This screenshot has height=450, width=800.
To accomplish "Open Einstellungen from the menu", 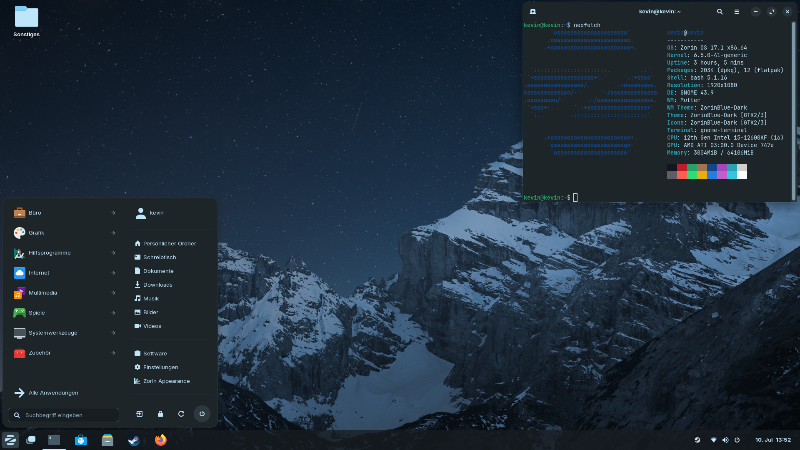I will (x=160, y=367).
